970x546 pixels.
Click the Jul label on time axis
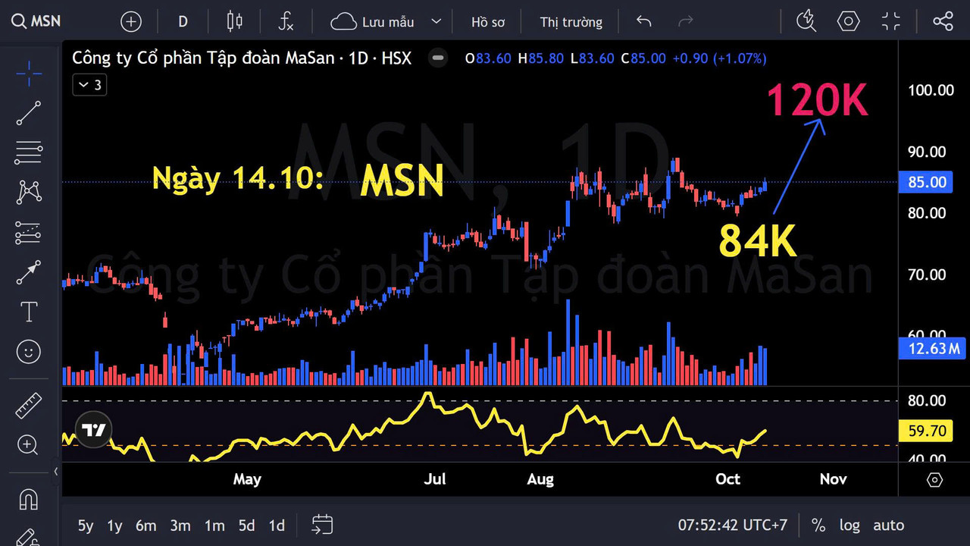pos(434,479)
